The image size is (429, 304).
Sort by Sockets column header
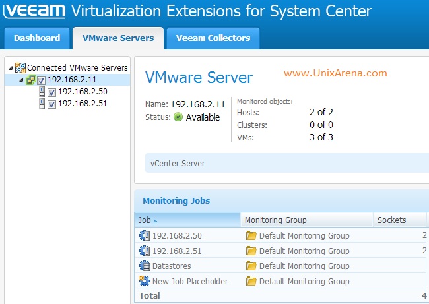tap(400, 220)
